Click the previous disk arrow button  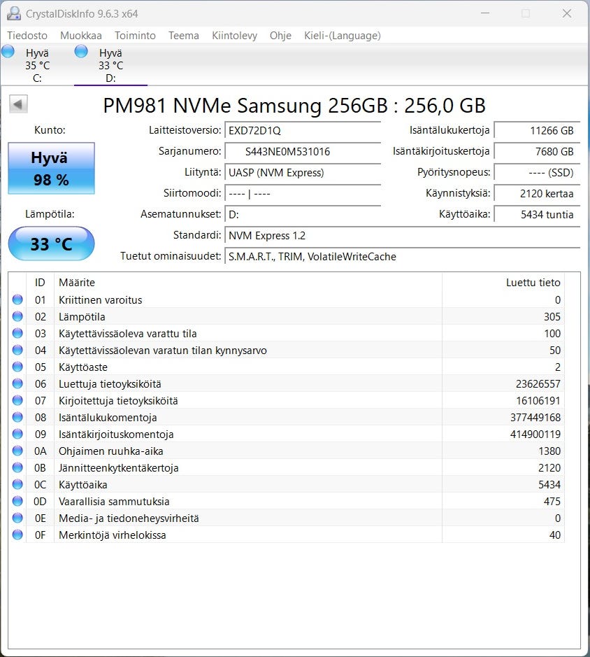click(18, 104)
